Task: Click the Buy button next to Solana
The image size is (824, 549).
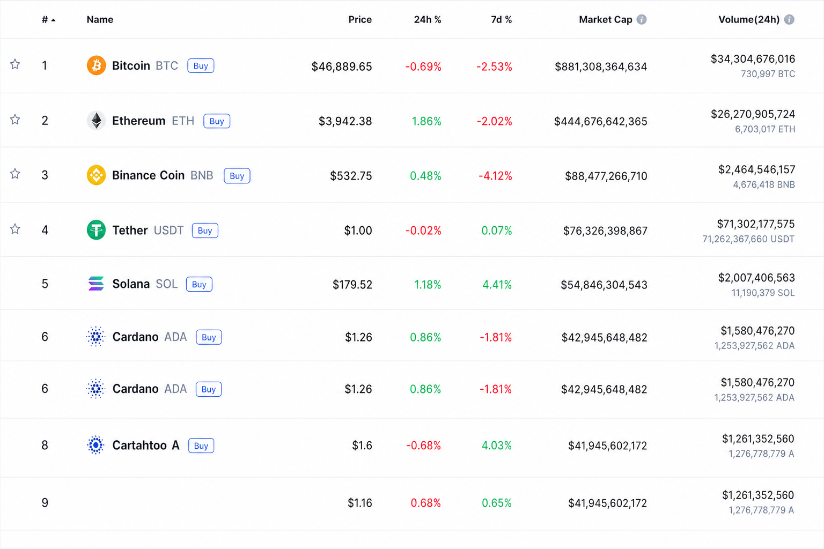Action: pyautogui.click(x=199, y=284)
